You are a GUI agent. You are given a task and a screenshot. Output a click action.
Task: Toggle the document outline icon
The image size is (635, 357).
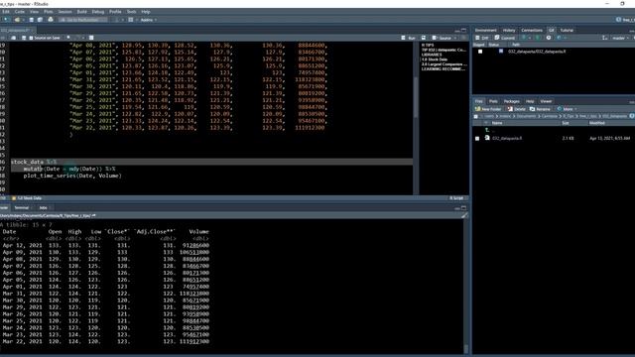[x=464, y=38]
